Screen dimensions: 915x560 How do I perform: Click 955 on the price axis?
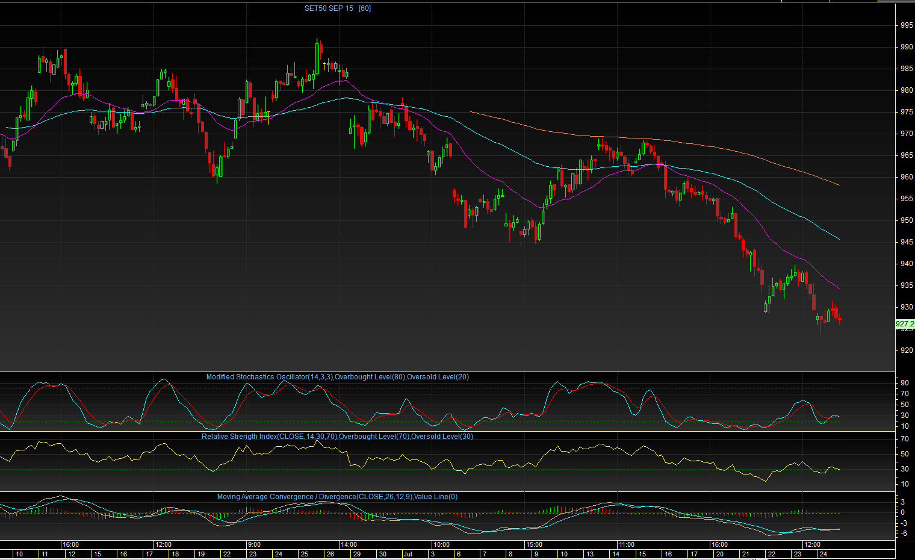click(907, 199)
